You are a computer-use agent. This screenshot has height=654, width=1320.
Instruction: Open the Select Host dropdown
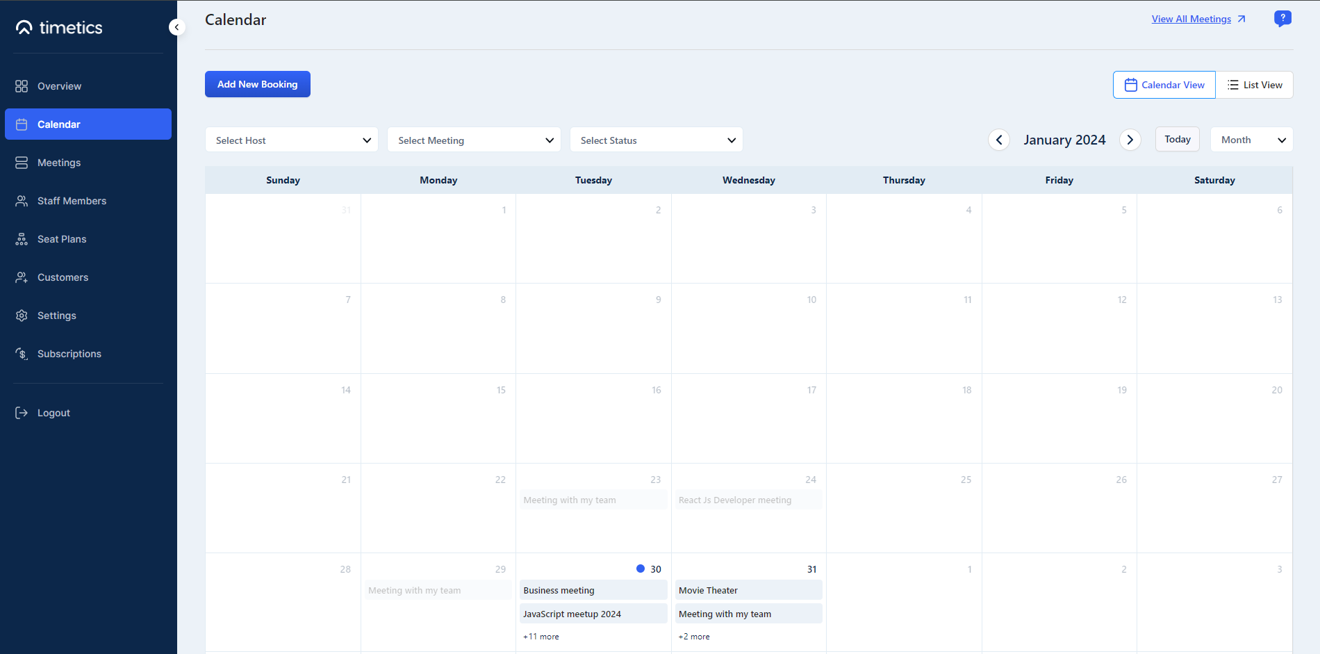[291, 140]
